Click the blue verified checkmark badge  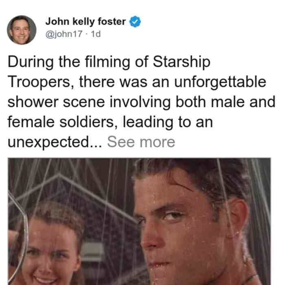pyautogui.click(x=135, y=22)
